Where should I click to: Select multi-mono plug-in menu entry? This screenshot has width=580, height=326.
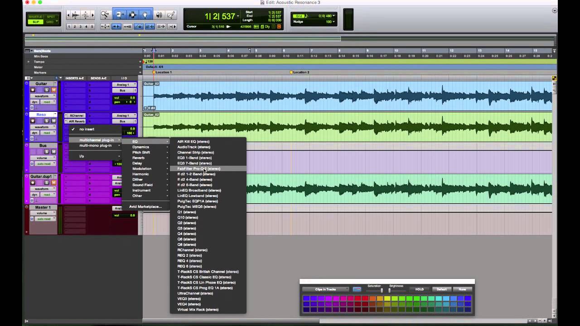[95, 145]
